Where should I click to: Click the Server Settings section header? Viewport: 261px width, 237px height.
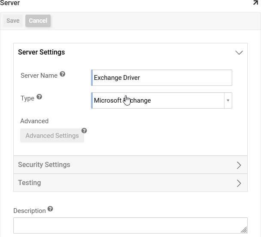coord(42,52)
